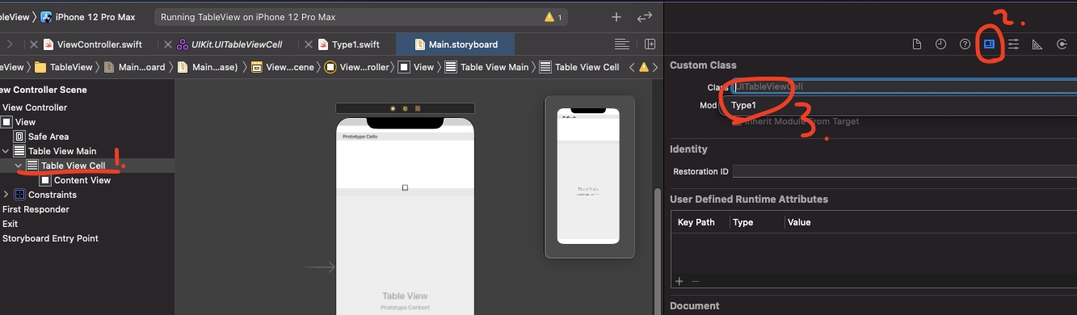
Task: Click the Table View Cell breadcrumb
Action: (x=579, y=67)
